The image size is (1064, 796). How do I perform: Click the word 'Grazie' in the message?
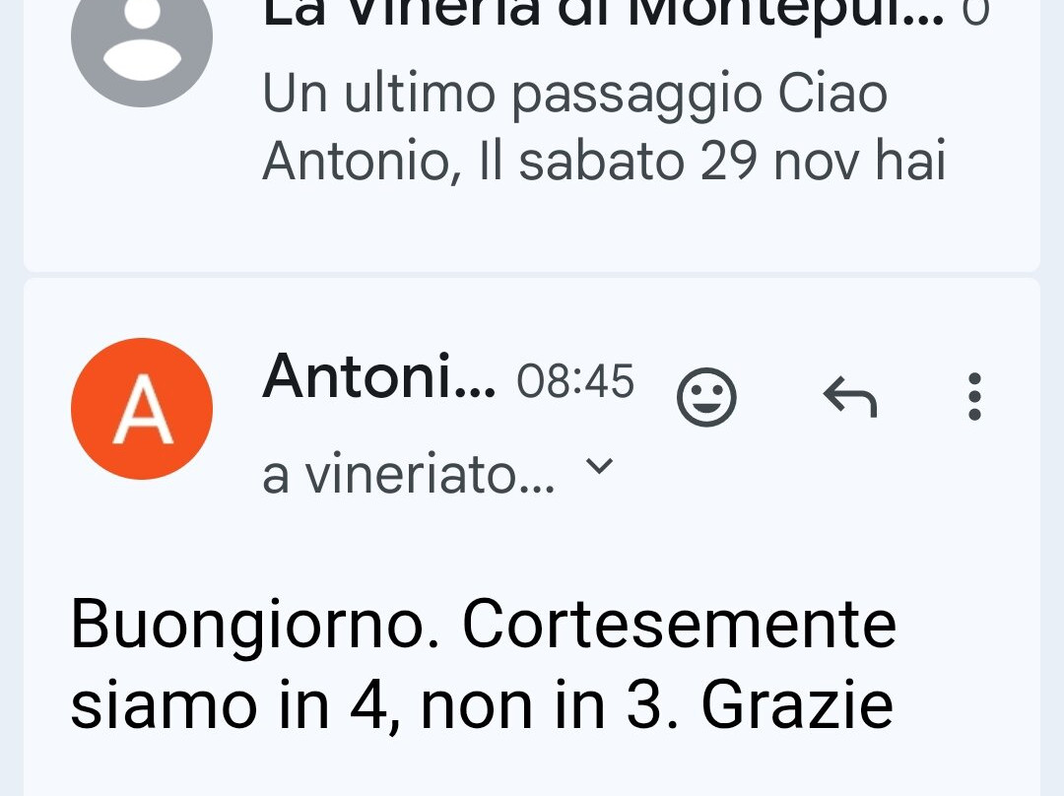(798, 705)
